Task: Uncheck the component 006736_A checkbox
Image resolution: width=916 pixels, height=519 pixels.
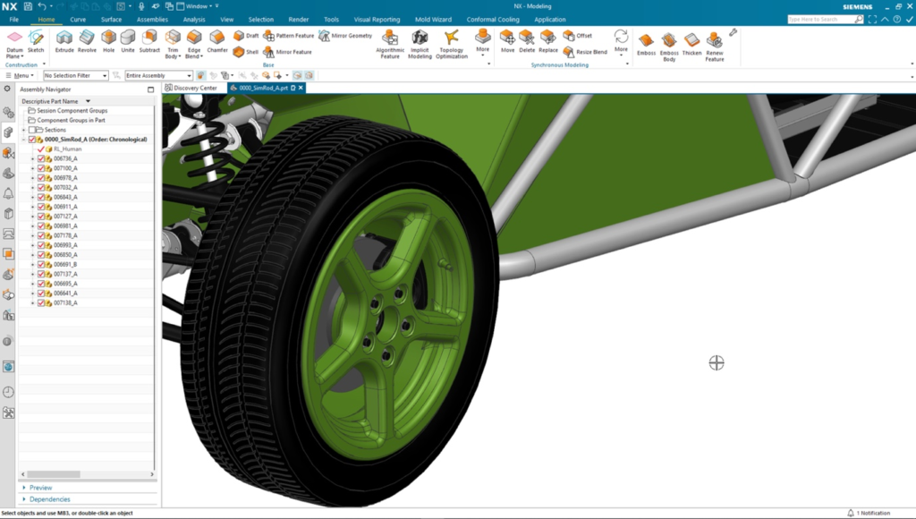Action: 40,160
